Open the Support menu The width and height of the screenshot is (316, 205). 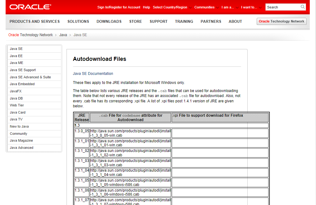pyautogui.click(x=159, y=21)
